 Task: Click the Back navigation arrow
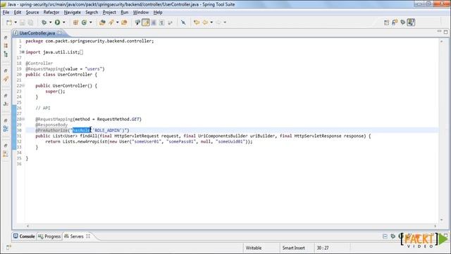coord(197,23)
